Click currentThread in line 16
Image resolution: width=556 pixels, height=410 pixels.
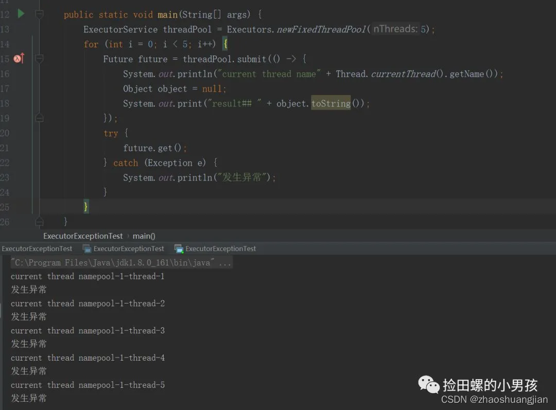tap(404, 74)
